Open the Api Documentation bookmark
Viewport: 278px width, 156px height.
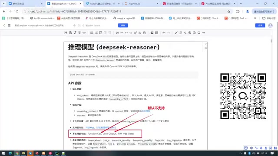42,18
